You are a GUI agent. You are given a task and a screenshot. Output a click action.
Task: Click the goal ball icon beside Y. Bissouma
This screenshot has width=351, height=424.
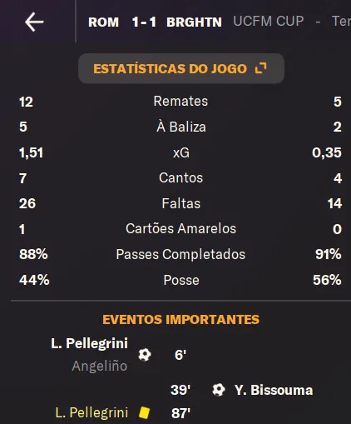coord(219,390)
